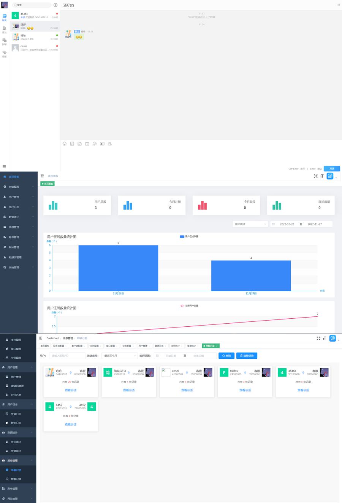
Task: Click the blue 查询 search button
Action: [x=226, y=356]
